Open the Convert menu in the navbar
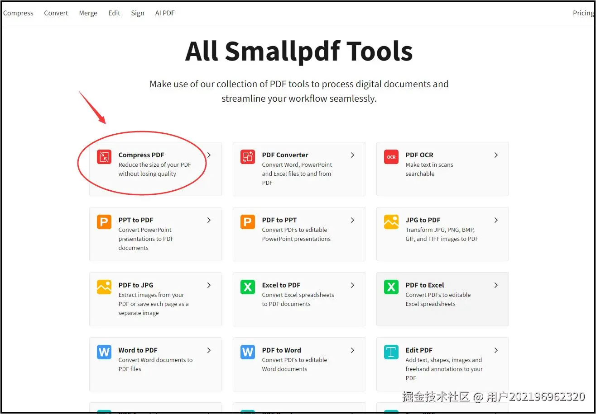This screenshot has height=414, width=596. [56, 13]
